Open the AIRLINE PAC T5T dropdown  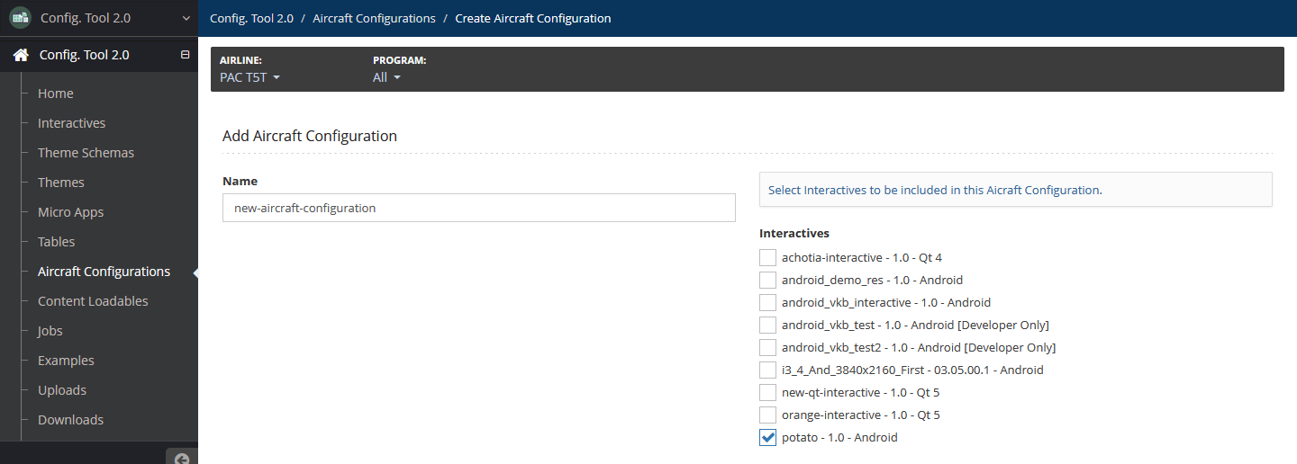[x=250, y=77]
